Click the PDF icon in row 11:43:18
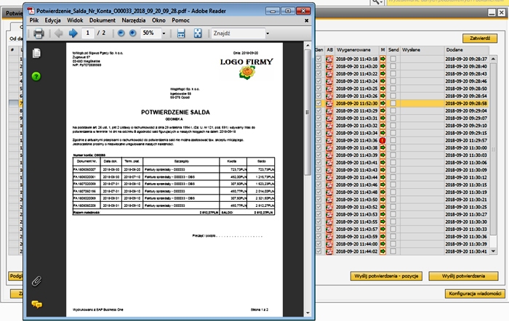Viewport: 509px width, 321px height. point(329,59)
